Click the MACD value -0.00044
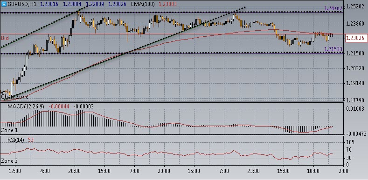 [59, 107]
